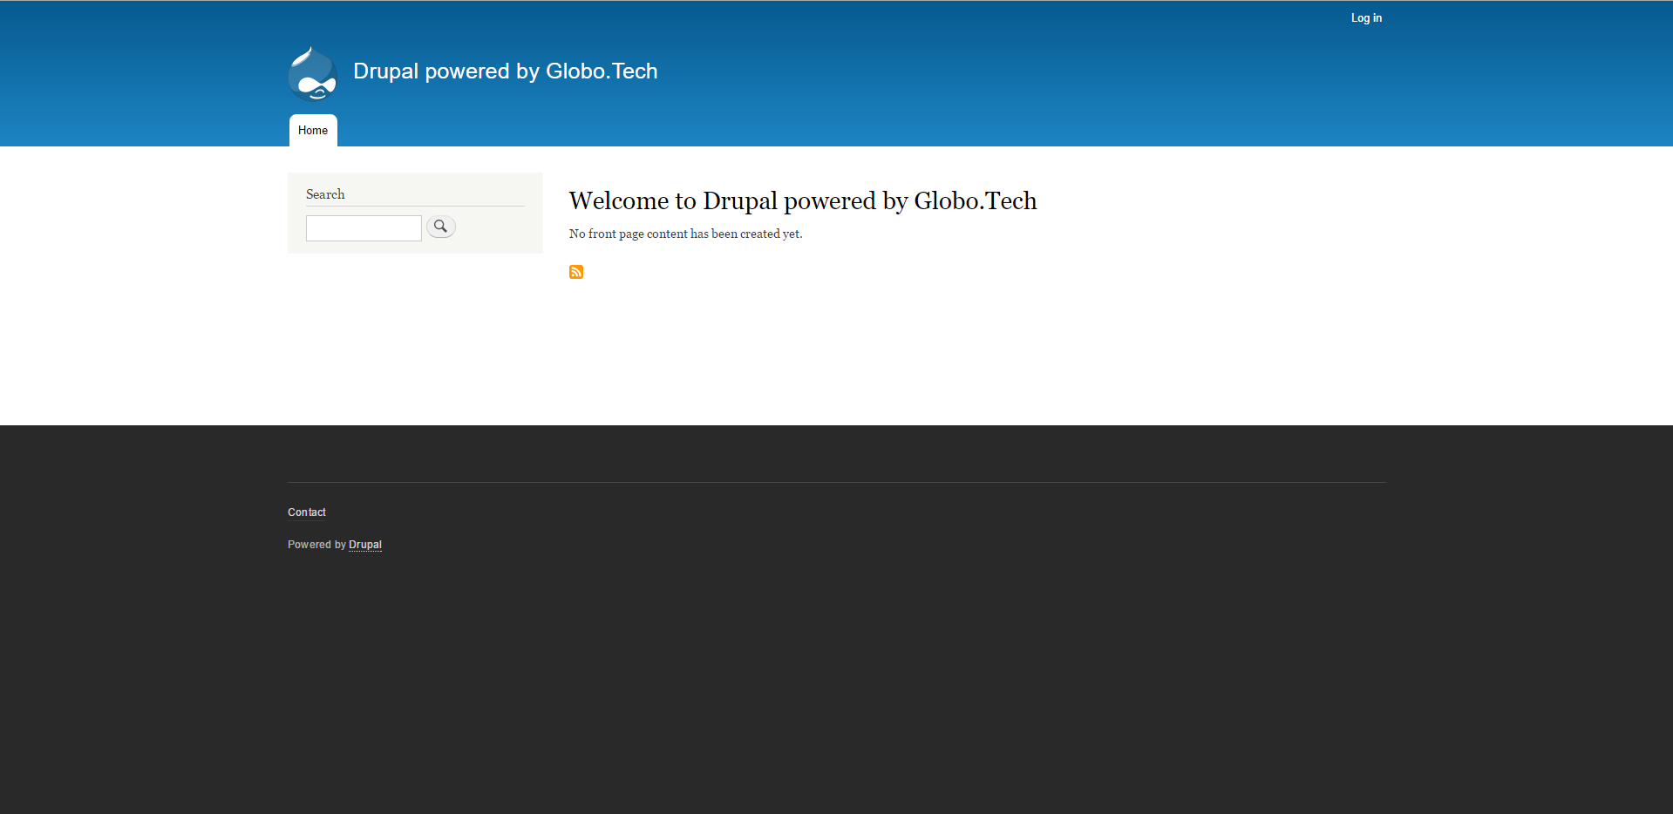
Task: Open the Log in link
Action: (x=1366, y=17)
